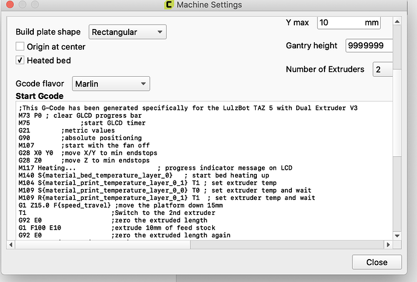Click the 'M107 ;start with the fan off' line
This screenshot has width=417, height=282.
[84, 146]
